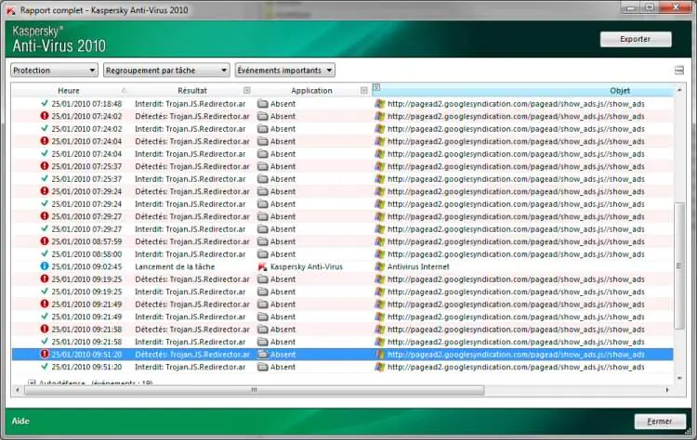The height and width of the screenshot is (440, 697).
Task: Select timestamp 25/01/2010 08:57:59
Action: 86,241
